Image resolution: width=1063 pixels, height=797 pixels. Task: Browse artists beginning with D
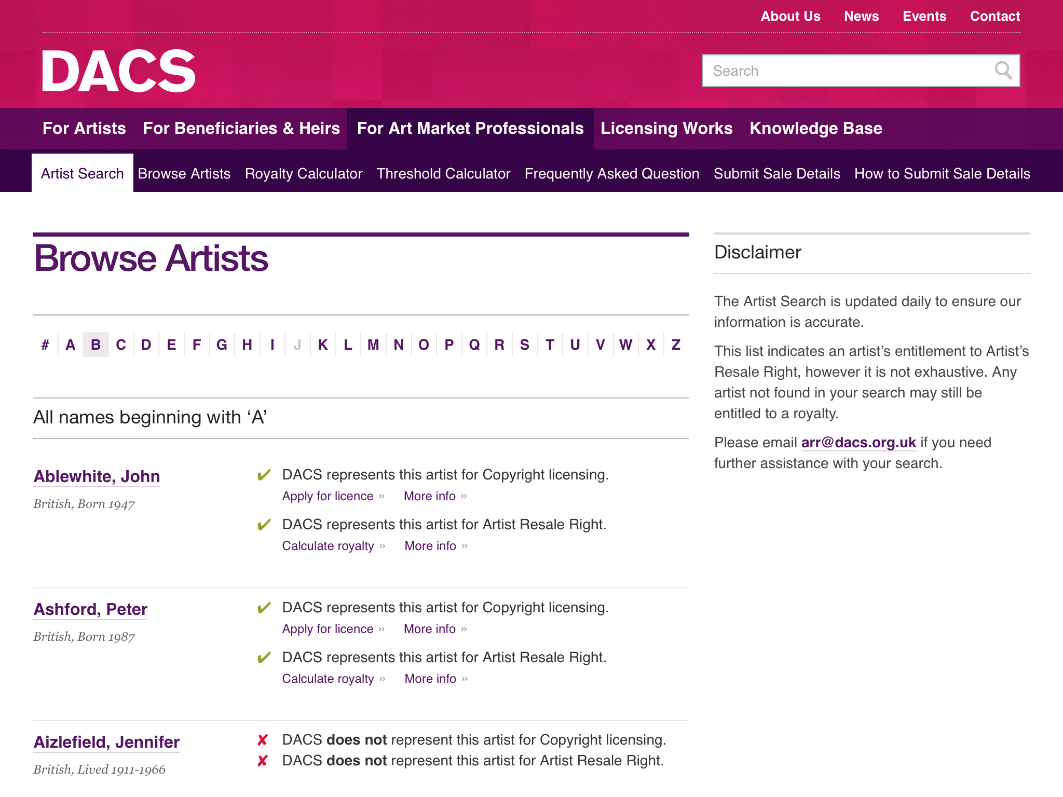[146, 345]
